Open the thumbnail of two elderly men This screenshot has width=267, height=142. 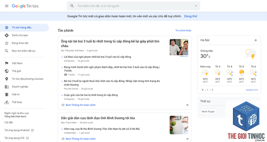(x=179, y=47)
